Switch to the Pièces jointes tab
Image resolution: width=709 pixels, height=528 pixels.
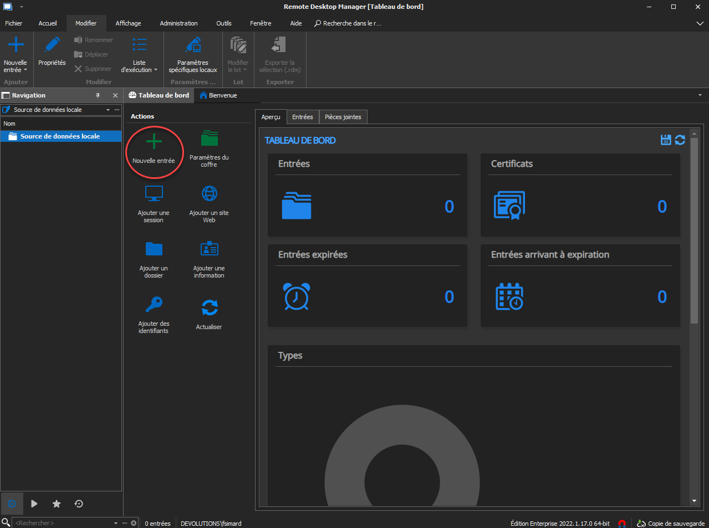click(343, 117)
